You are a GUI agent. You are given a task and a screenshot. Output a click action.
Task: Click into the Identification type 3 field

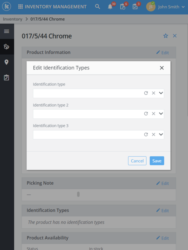[x=87, y=134]
